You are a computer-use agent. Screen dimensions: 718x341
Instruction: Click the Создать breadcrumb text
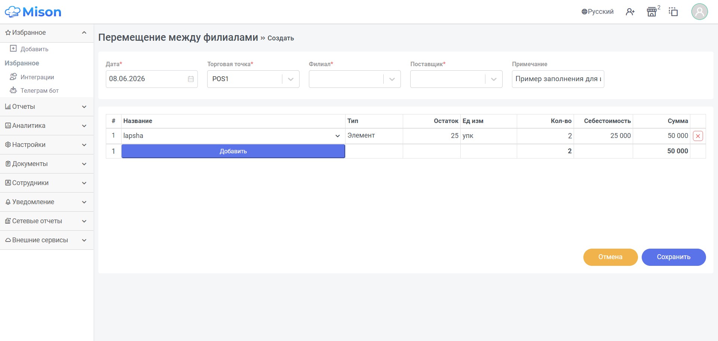click(x=280, y=38)
